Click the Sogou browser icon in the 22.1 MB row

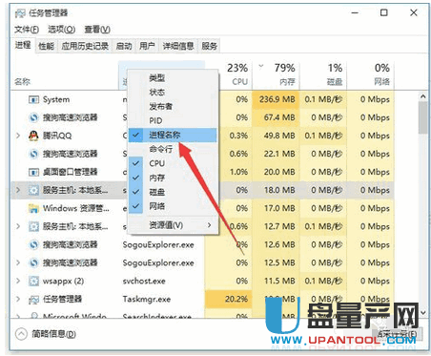coord(33,154)
